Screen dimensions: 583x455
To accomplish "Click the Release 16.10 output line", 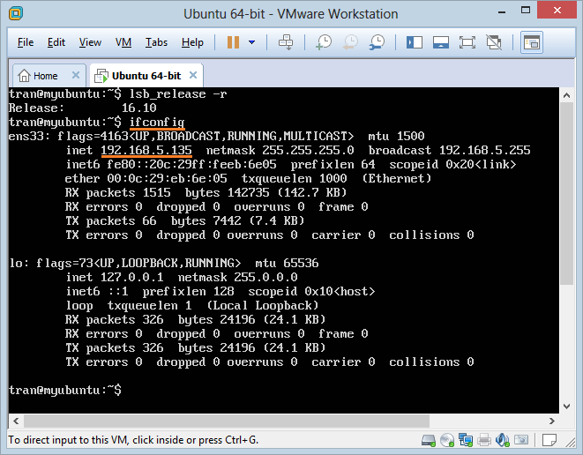I will [x=82, y=108].
